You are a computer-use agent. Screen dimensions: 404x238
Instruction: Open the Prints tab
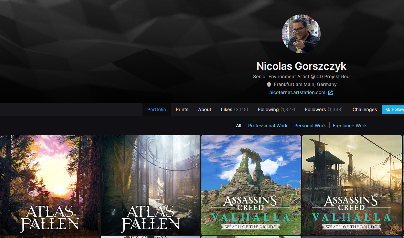pyautogui.click(x=182, y=109)
